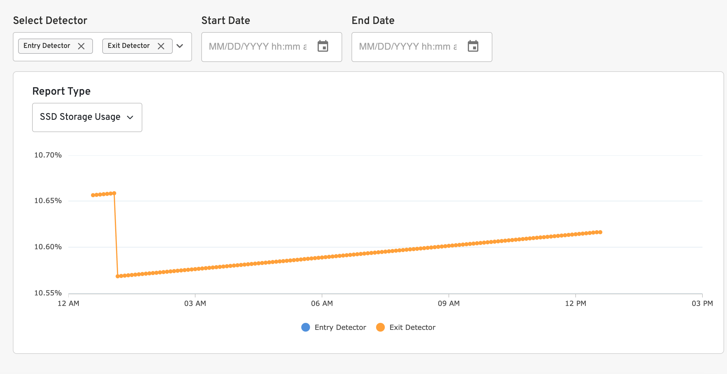Image resolution: width=727 pixels, height=374 pixels.
Task: Click the 06 AM x-axis label
Action: (322, 303)
